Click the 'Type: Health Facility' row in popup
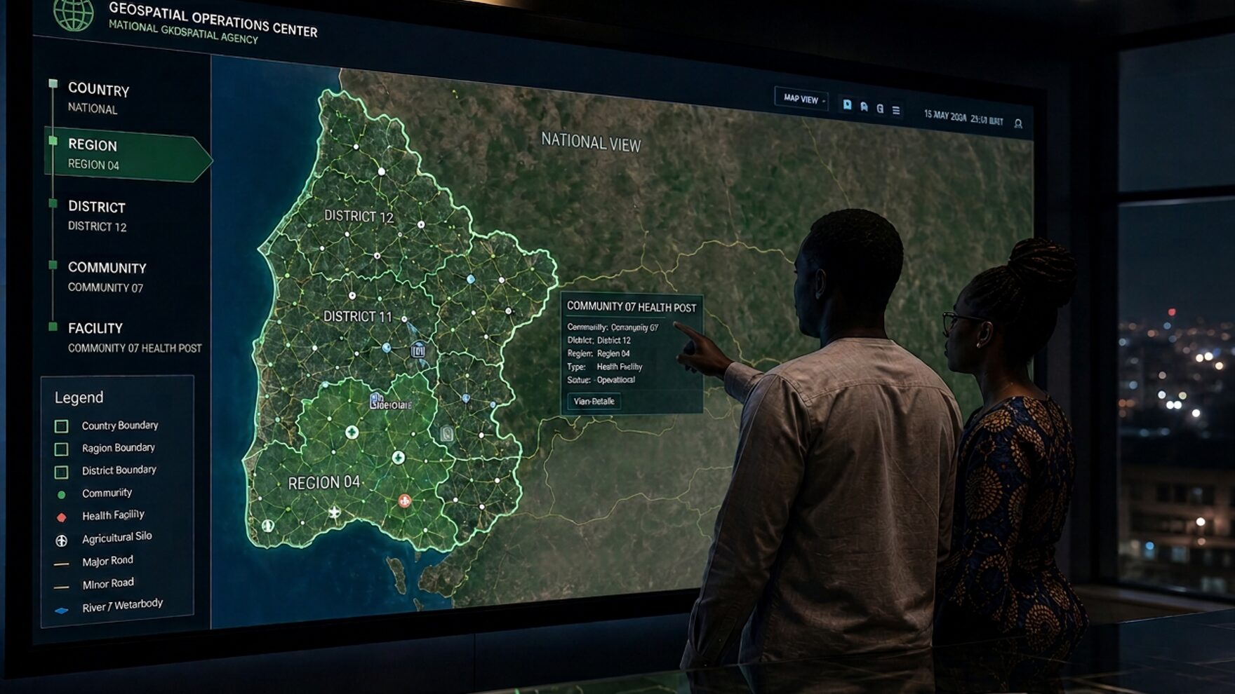Screen dimensions: 1235x694 (605, 367)
